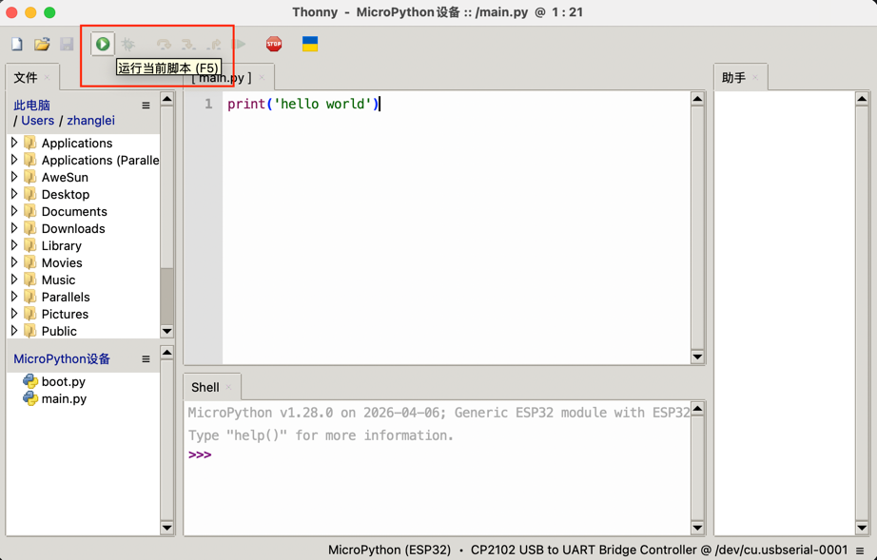Click the 助手 panel scroll down arrow
The height and width of the screenshot is (560, 877).
coord(862,527)
